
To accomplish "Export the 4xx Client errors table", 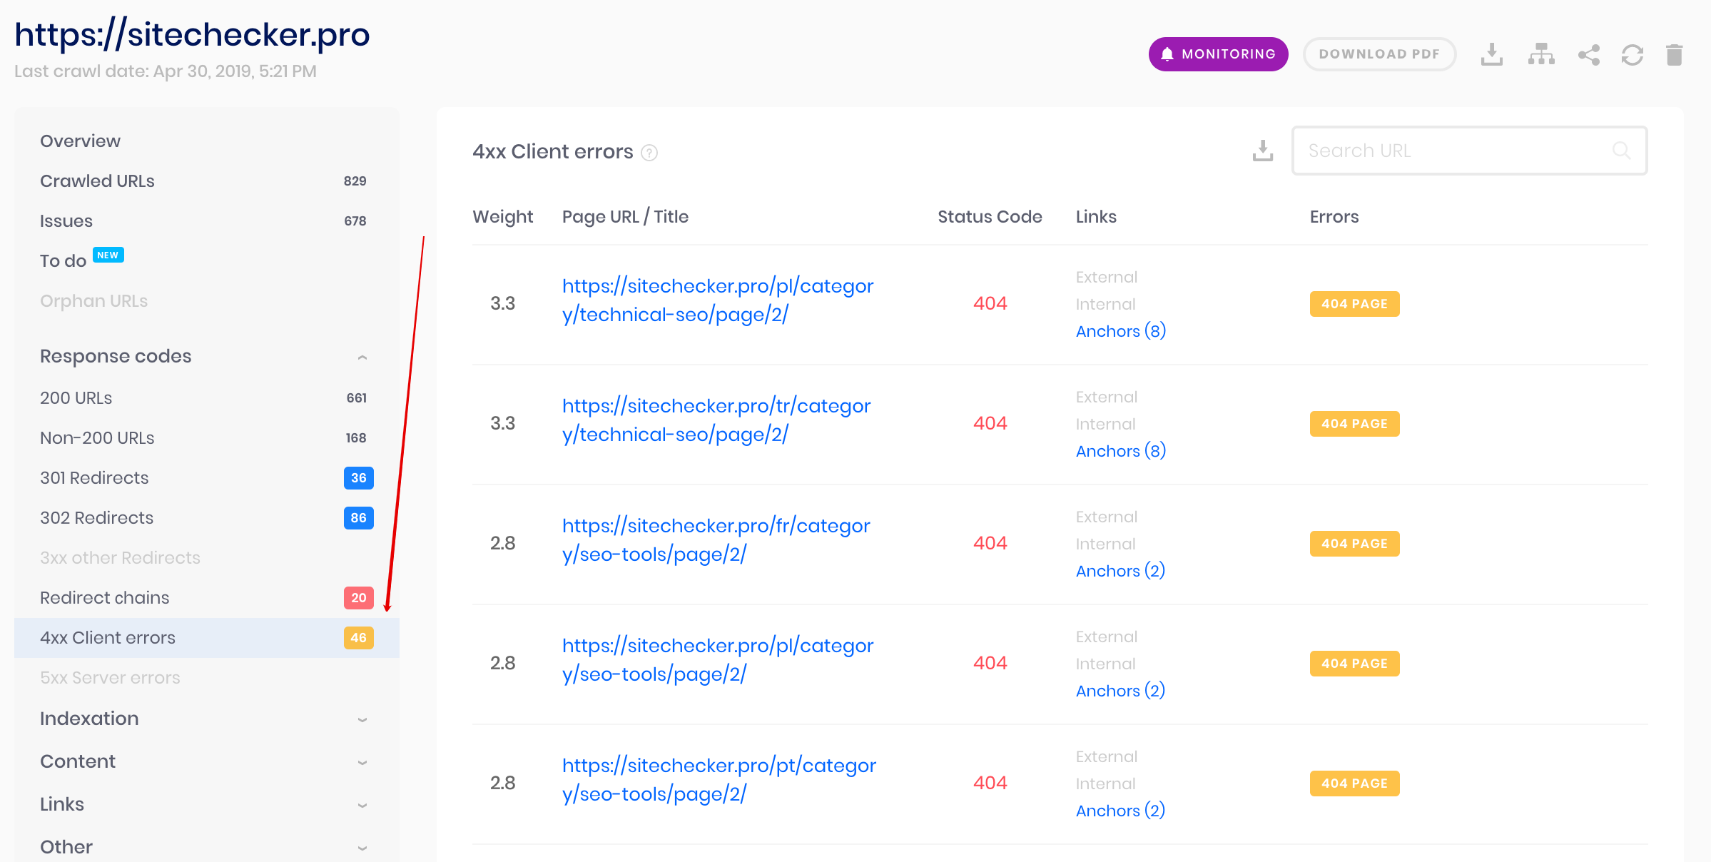I will pos(1263,151).
